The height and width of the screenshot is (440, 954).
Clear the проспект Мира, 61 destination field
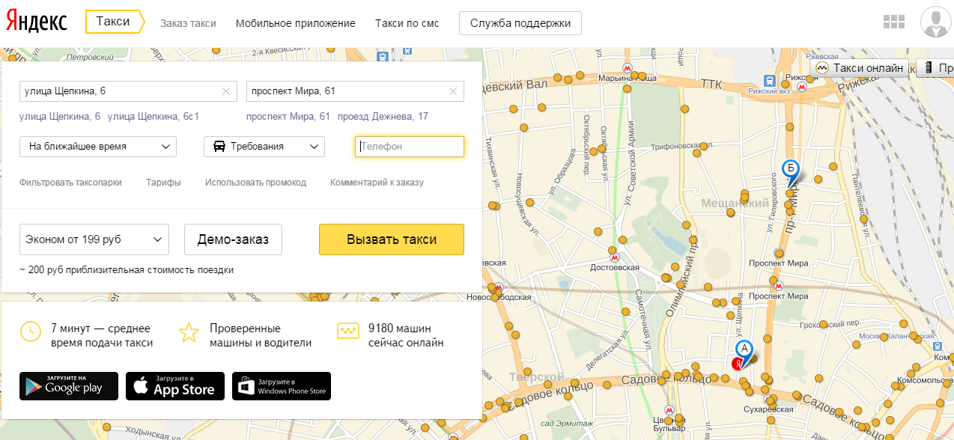(452, 91)
